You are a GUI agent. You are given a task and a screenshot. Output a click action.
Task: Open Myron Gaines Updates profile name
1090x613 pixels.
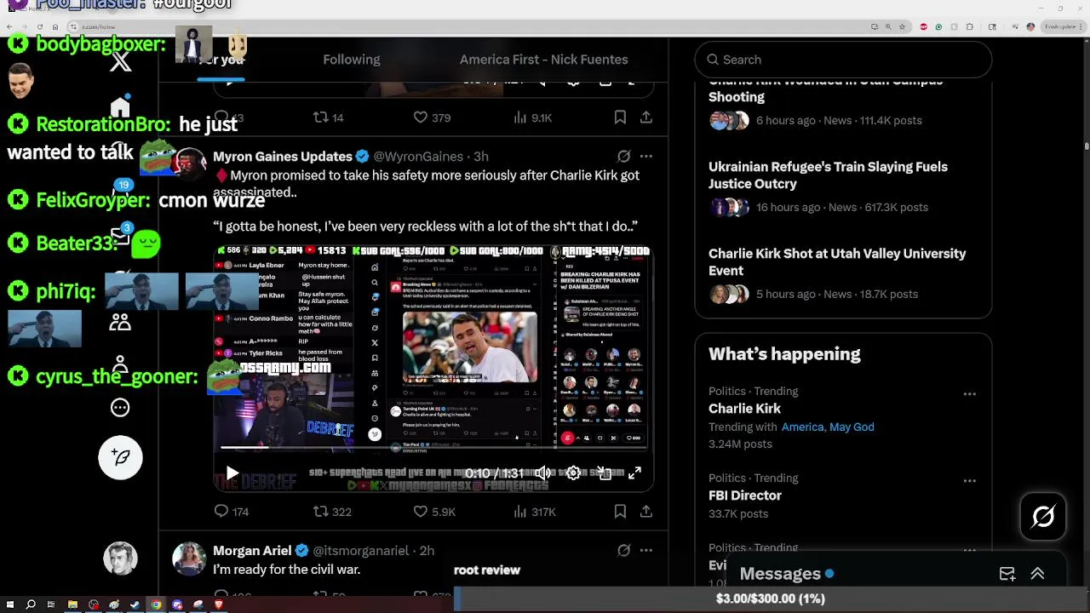tap(283, 157)
